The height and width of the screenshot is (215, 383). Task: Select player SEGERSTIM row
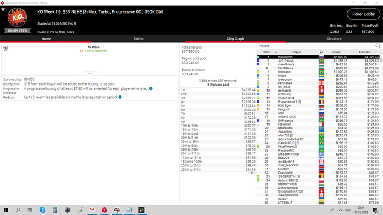point(318,176)
